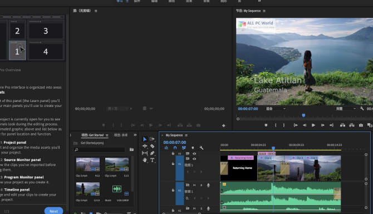Open Source Monitor button editor plus
Image resolution: width=373 pixels, height=214 pixels.
pos(224,125)
